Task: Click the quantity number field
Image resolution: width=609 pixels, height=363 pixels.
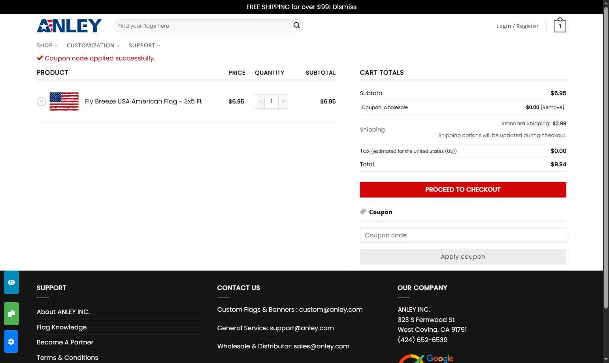Action: coord(272,102)
